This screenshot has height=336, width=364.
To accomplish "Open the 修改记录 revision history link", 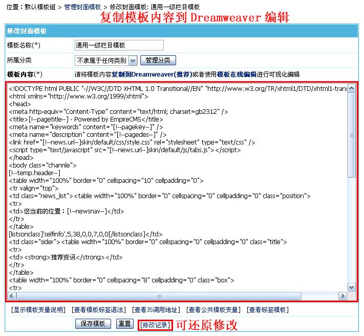I will 155,324.
